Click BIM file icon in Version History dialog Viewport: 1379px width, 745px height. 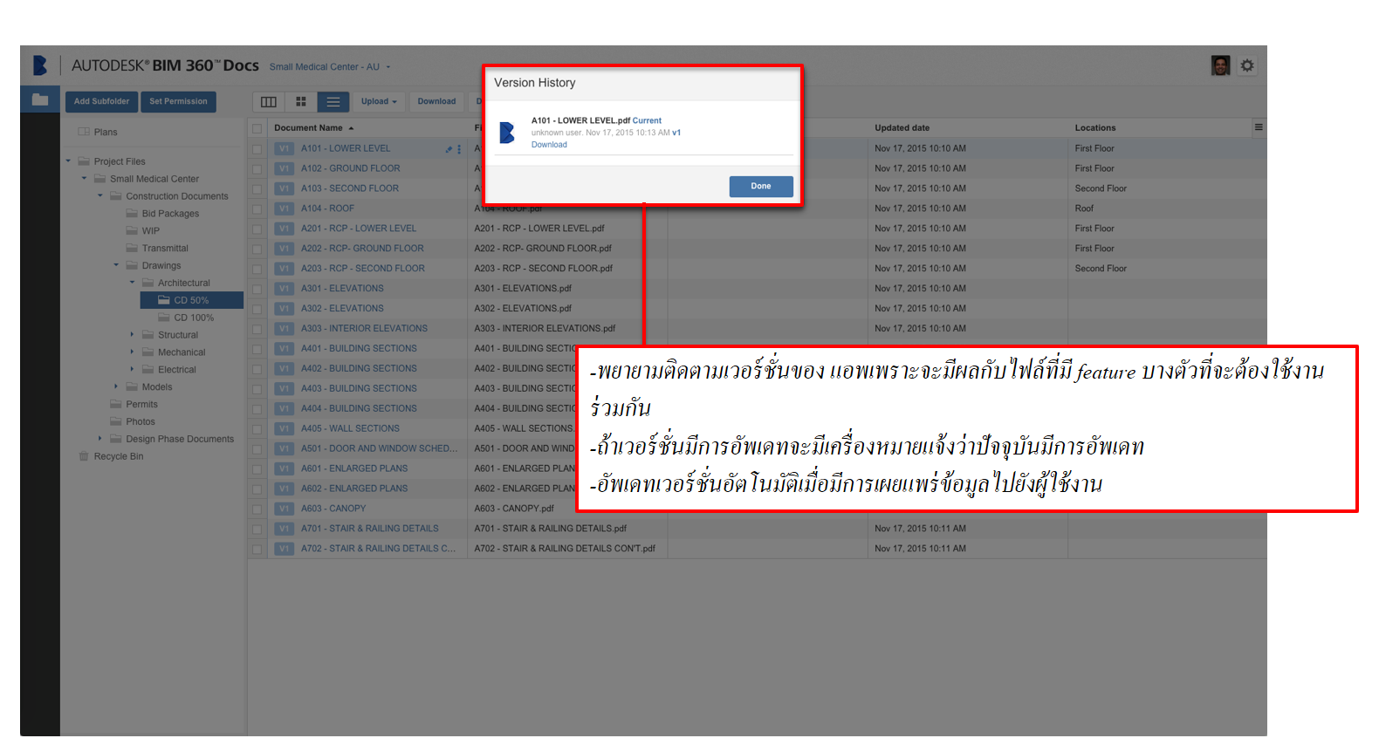(507, 133)
